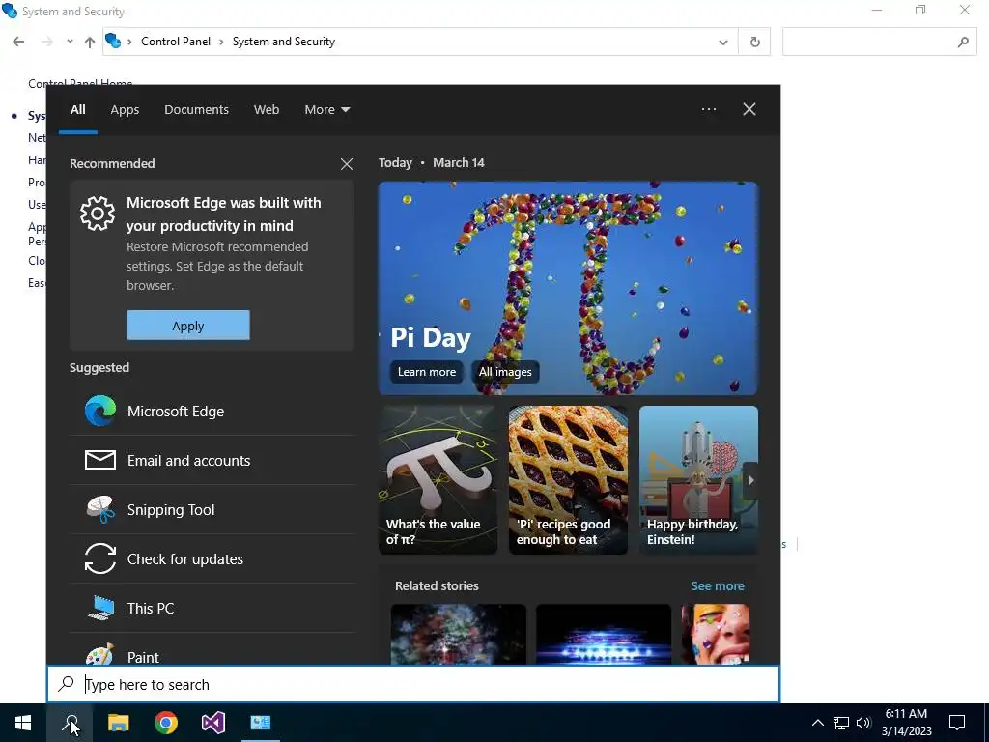Switch to the Apps search tab
Viewport: 989px width, 742px height.
(x=125, y=110)
